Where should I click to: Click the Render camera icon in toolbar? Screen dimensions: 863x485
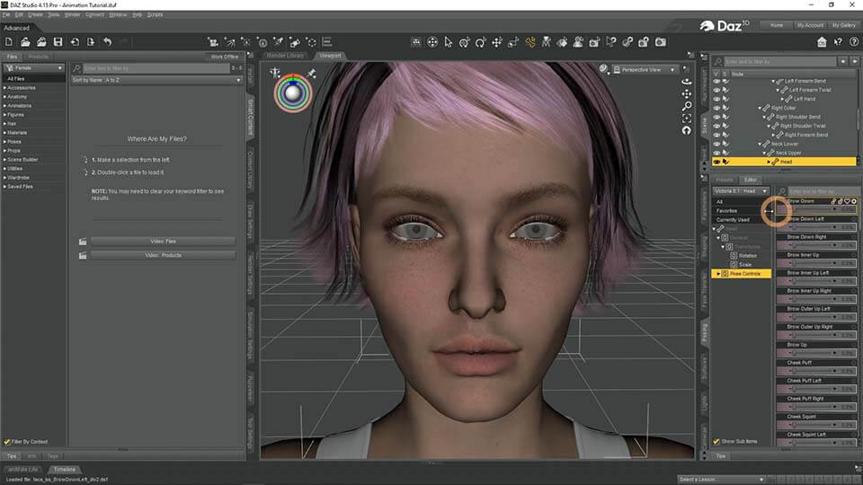pyautogui.click(x=661, y=42)
